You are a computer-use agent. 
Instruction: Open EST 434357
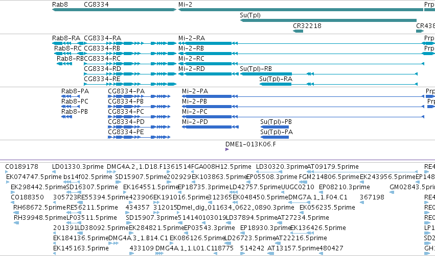(x=138, y=208)
